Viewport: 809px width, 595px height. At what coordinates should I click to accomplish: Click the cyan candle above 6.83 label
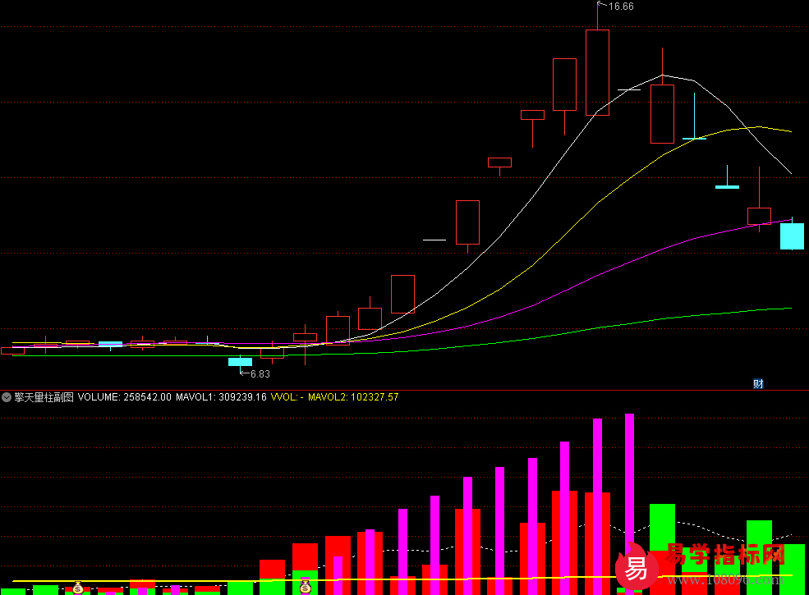[240, 361]
